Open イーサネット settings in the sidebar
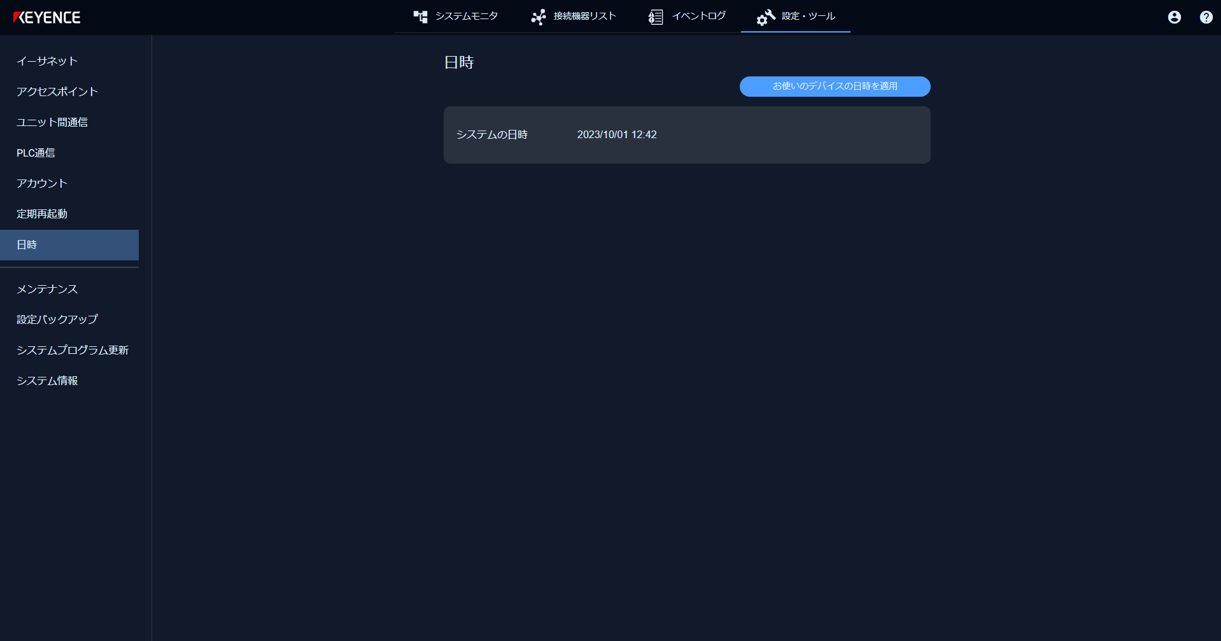Image resolution: width=1221 pixels, height=641 pixels. click(47, 61)
